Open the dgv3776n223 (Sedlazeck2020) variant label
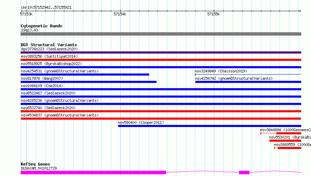 click(x=49, y=49)
